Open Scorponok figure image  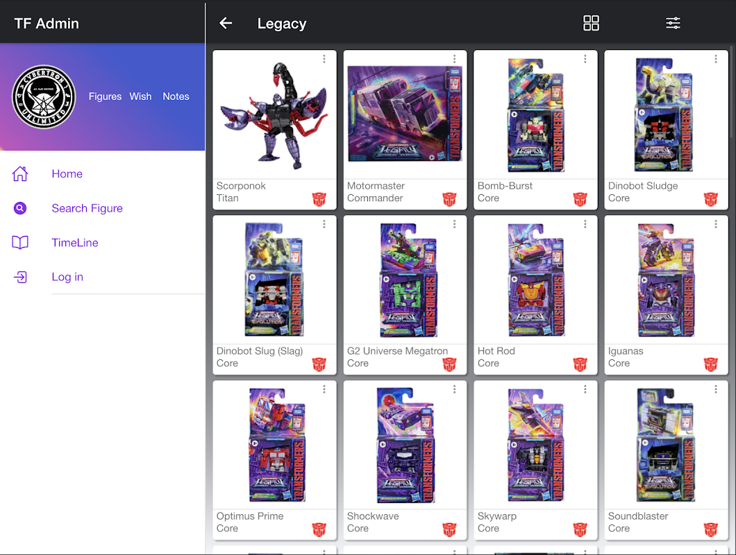[274, 115]
